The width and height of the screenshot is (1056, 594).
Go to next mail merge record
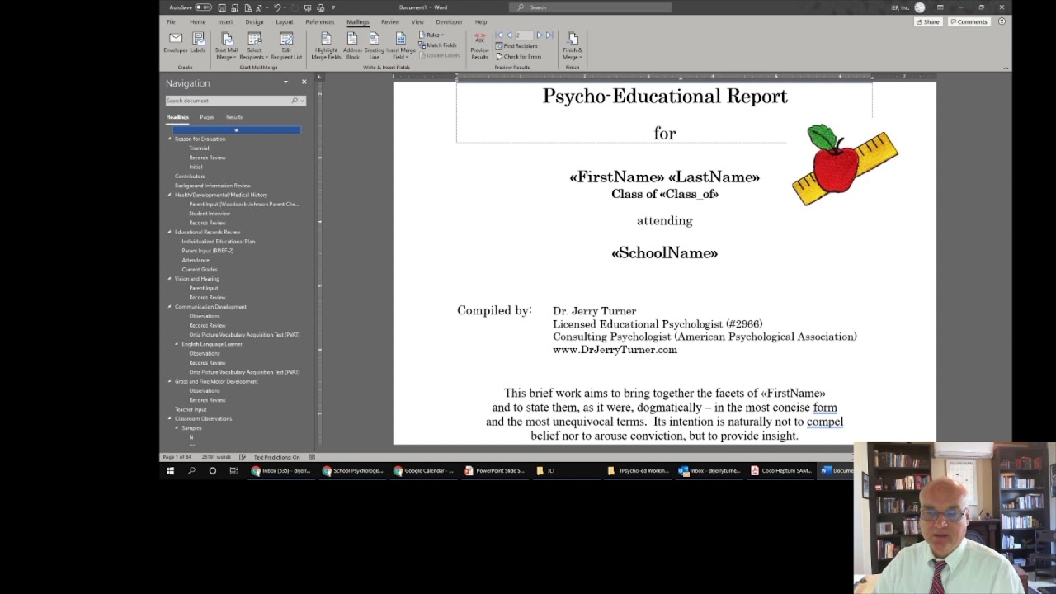point(540,35)
